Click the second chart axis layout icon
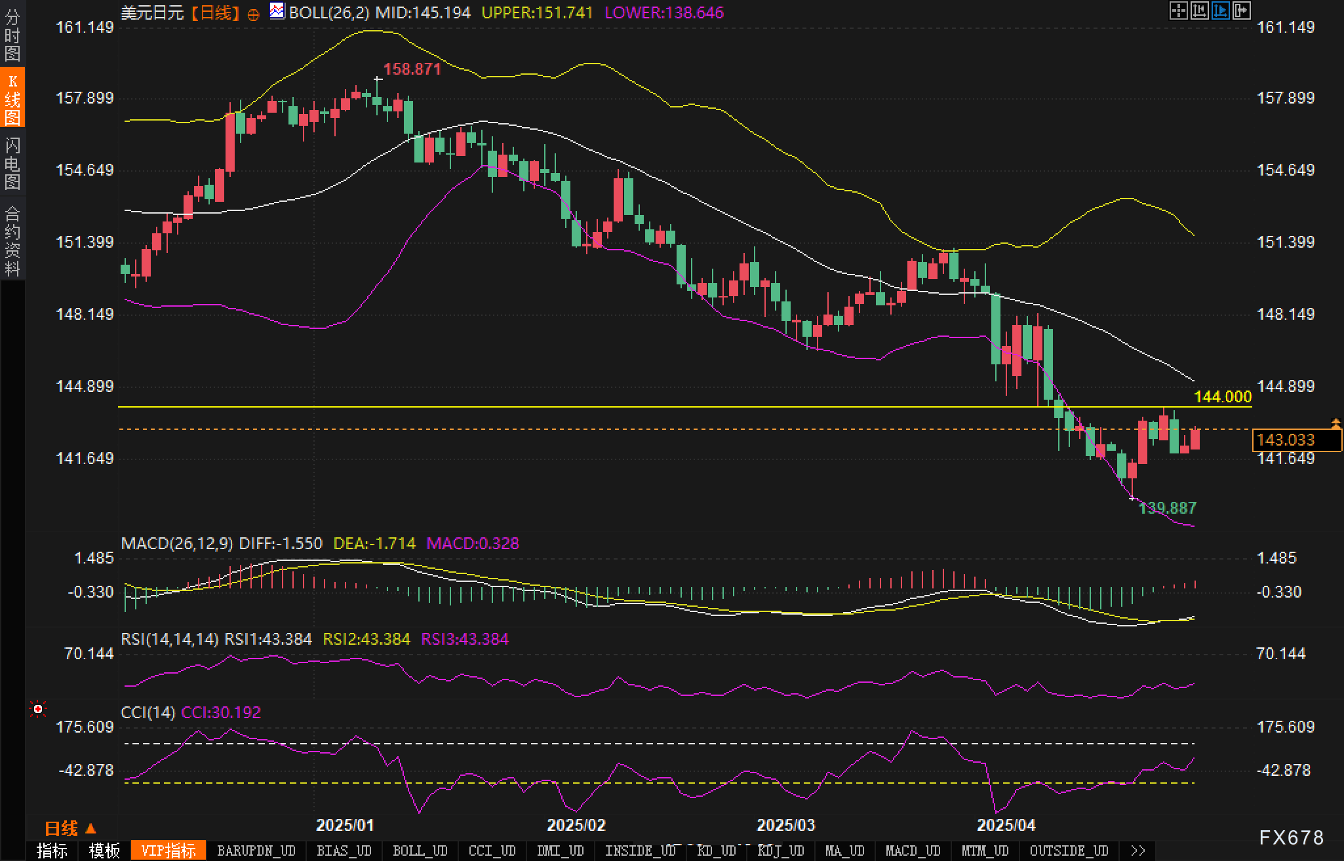 pyautogui.click(x=1199, y=10)
